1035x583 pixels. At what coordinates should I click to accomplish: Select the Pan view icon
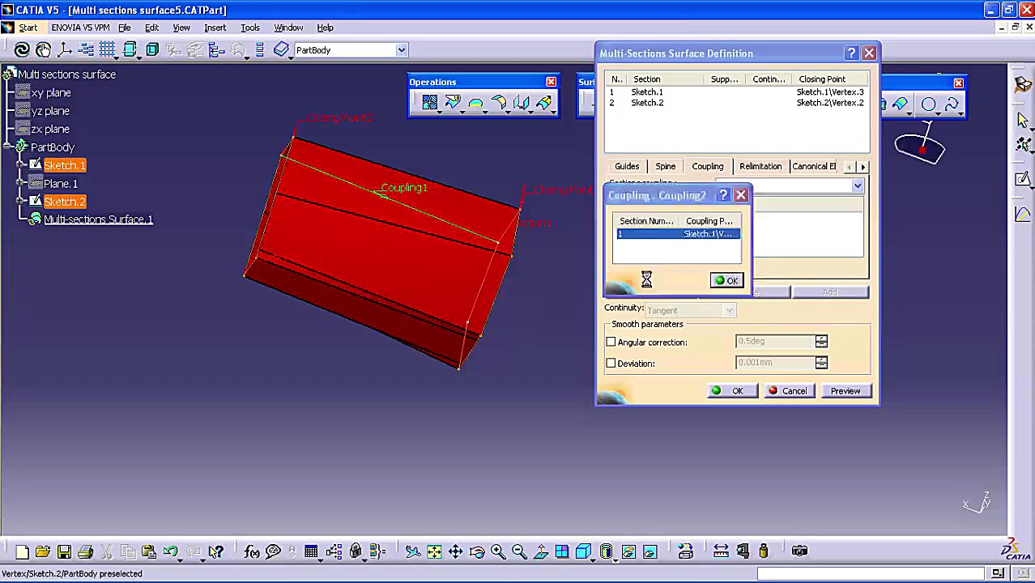[455, 551]
